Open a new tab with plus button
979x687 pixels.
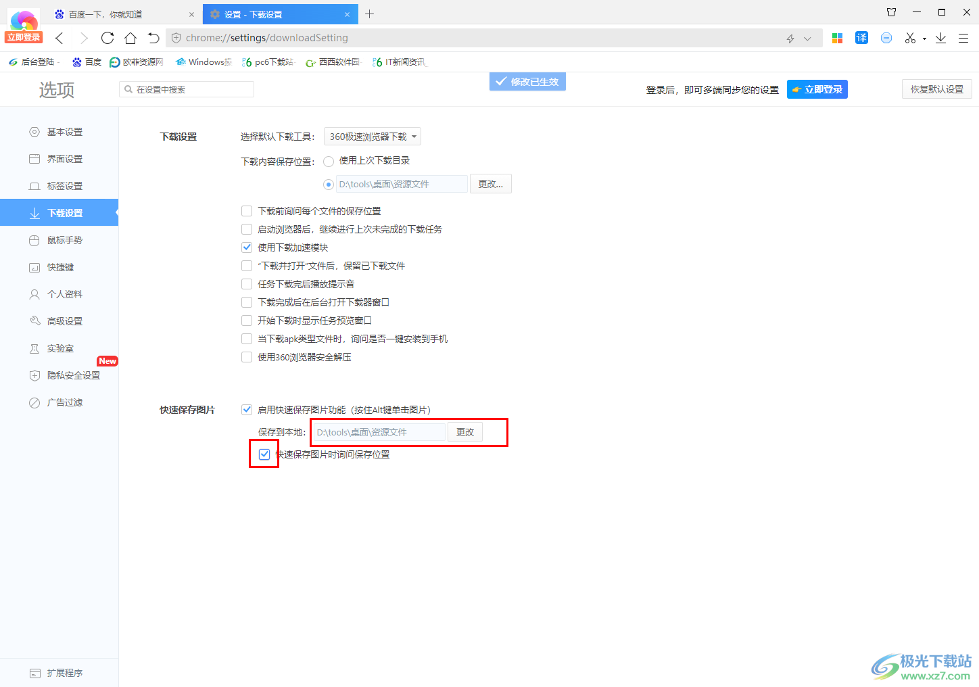pyautogui.click(x=369, y=14)
